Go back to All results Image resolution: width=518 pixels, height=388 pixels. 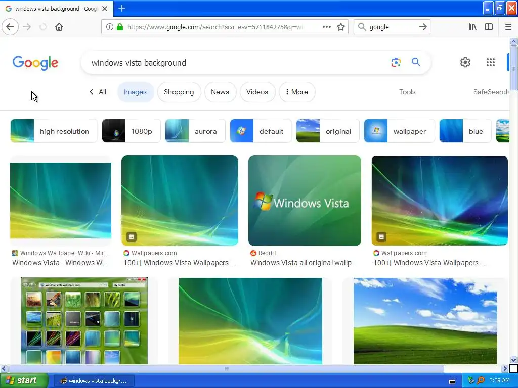[x=98, y=92]
